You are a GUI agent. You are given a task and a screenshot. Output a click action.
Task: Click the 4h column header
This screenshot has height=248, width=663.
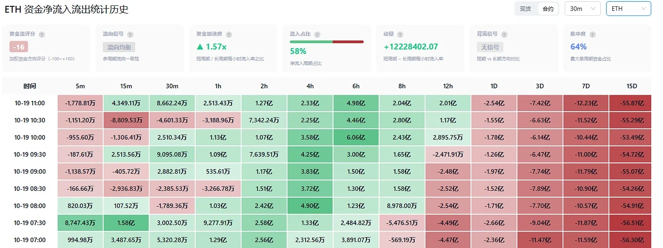click(x=310, y=86)
